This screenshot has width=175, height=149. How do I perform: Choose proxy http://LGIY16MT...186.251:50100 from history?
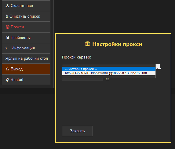tap(109, 73)
